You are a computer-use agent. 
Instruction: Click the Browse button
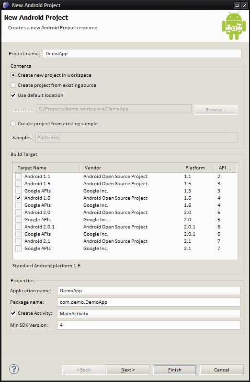click(216, 109)
